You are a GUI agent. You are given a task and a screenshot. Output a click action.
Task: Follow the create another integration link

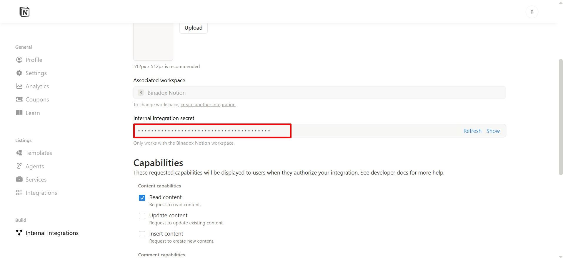(x=208, y=105)
